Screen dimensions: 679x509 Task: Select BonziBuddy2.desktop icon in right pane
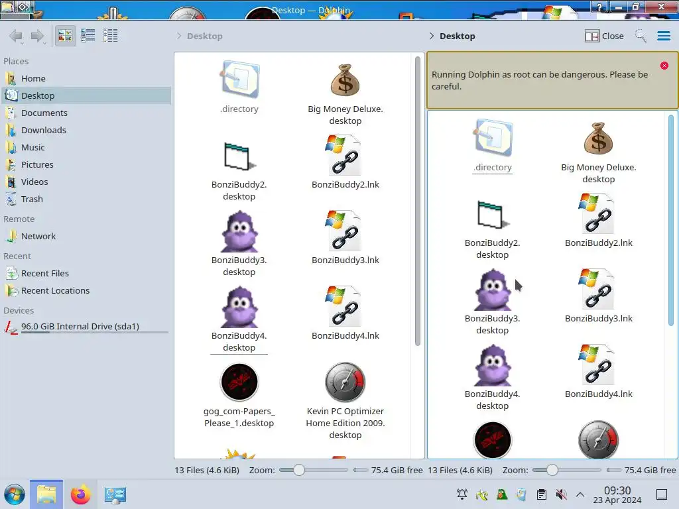[493, 214]
